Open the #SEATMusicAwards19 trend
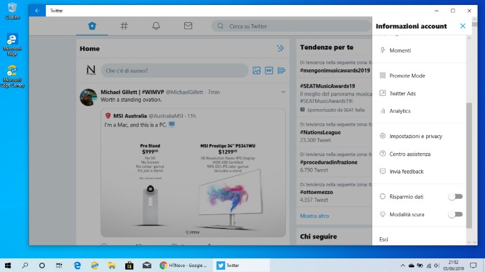This screenshot has height=272, width=485. (327, 86)
